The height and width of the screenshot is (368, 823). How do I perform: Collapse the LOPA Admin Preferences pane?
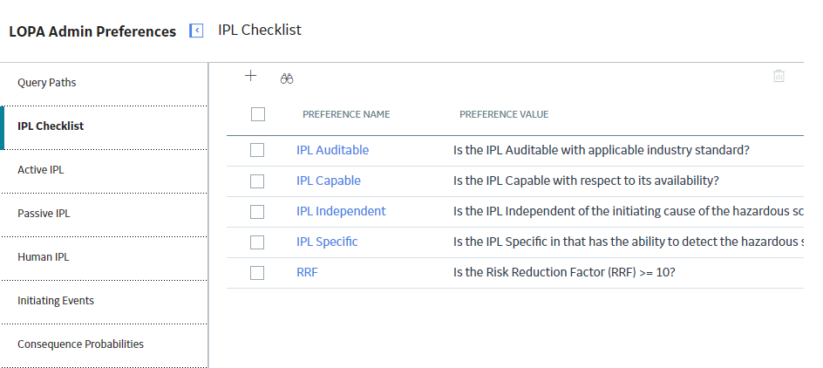[196, 31]
